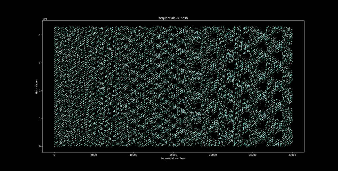Click the y-axis tick label "3"
Viewport: 338px width, 171px height.
pos(40,63)
